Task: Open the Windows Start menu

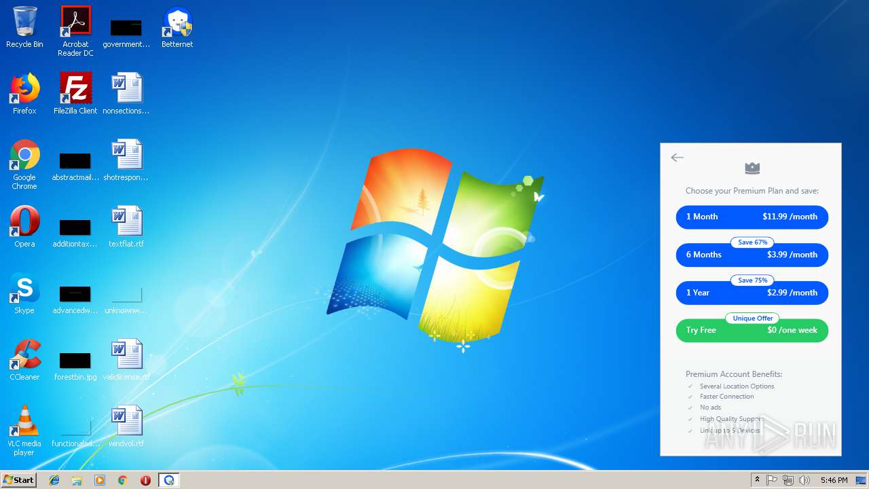Action: [19, 480]
